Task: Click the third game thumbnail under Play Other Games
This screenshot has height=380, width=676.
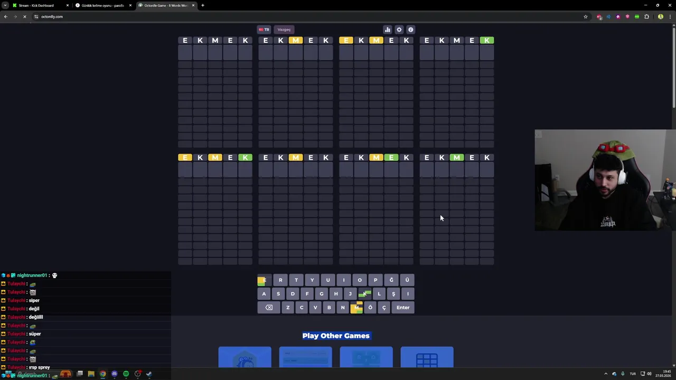Action: (366, 357)
